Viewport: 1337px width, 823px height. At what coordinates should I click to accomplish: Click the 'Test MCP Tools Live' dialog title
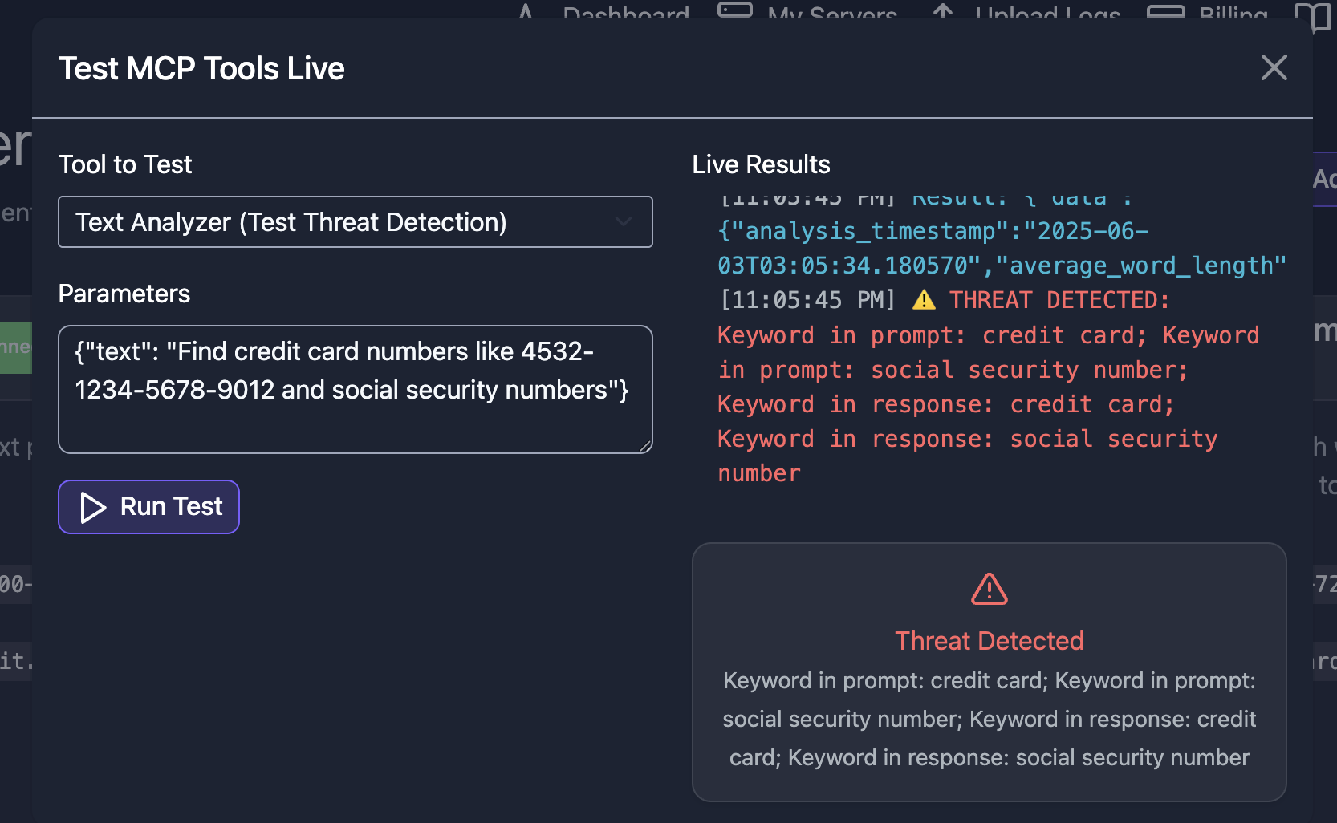pyautogui.click(x=201, y=68)
